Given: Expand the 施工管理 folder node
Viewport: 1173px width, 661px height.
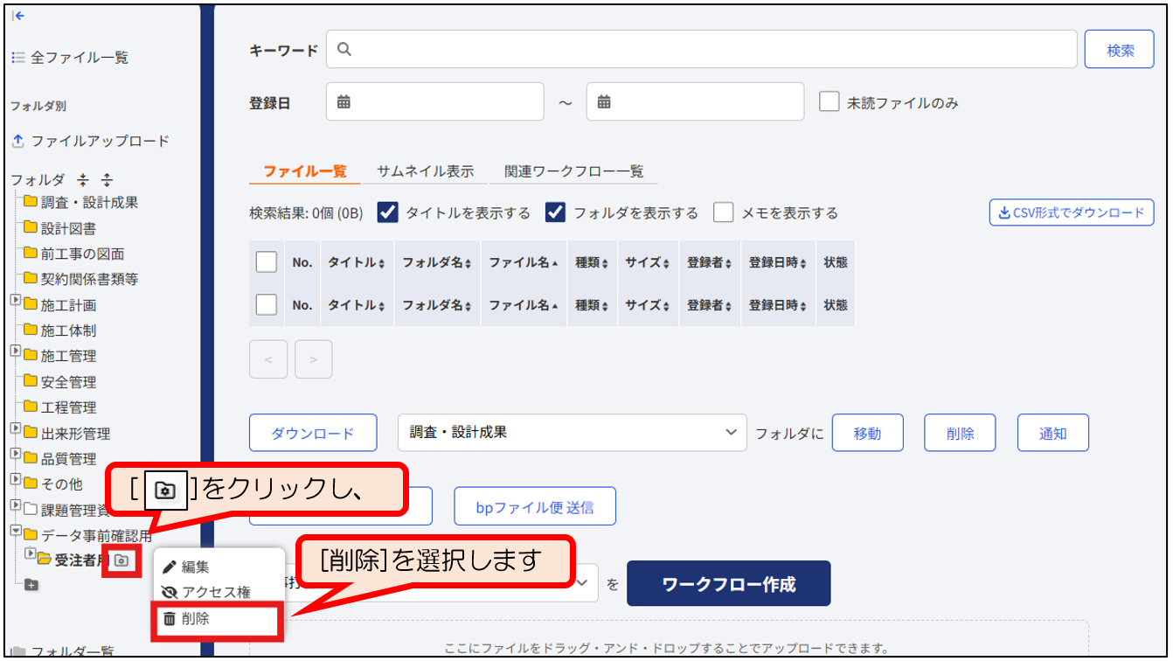Looking at the screenshot, I should 16,351.
